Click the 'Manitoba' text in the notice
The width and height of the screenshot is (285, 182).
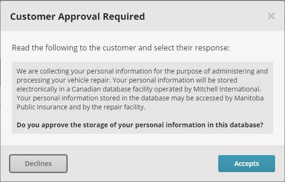click(249, 98)
